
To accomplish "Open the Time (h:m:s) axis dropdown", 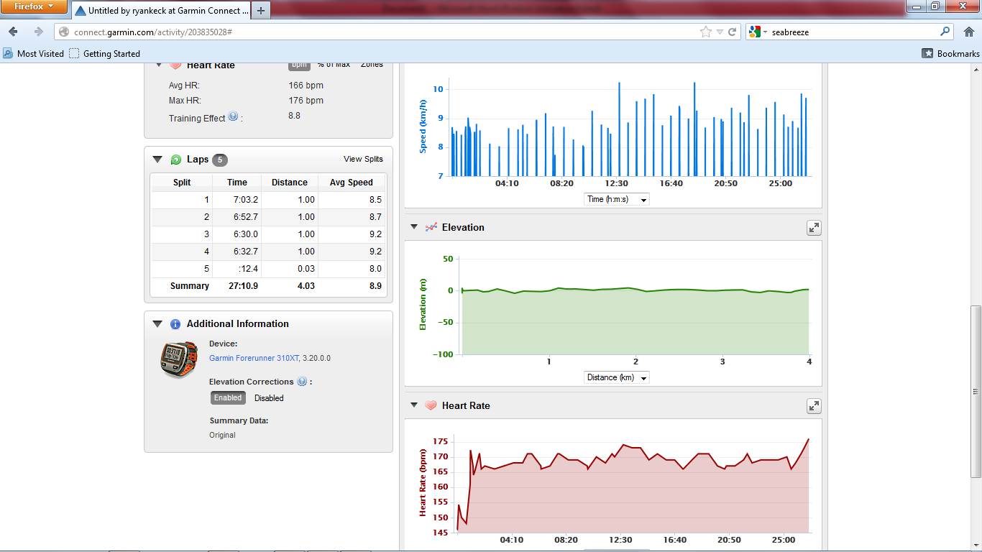I will coord(616,199).
